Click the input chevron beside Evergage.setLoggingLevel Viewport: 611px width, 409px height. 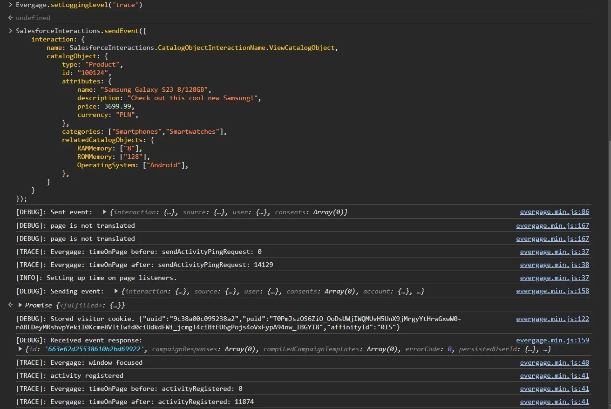pyautogui.click(x=10, y=5)
